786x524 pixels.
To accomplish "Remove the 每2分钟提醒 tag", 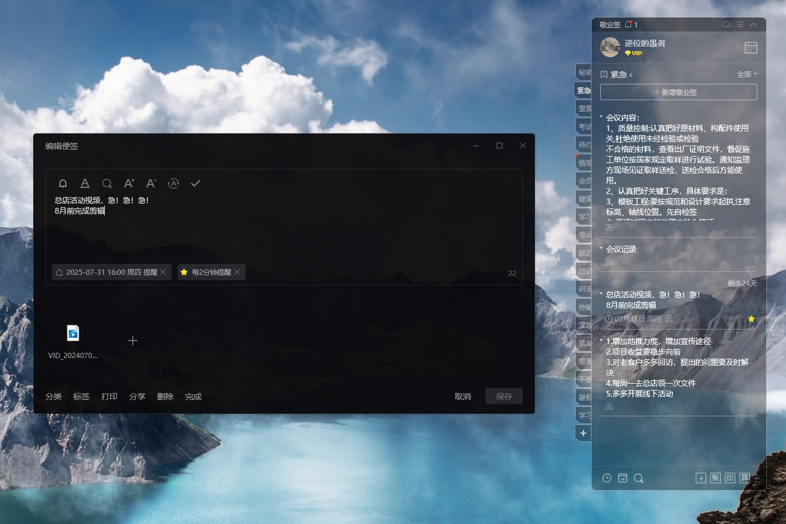I will click(x=237, y=272).
